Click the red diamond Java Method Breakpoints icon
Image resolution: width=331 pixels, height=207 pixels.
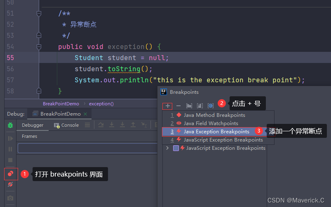tap(179, 115)
